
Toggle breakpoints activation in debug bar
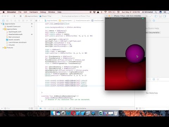tap(40, 108)
